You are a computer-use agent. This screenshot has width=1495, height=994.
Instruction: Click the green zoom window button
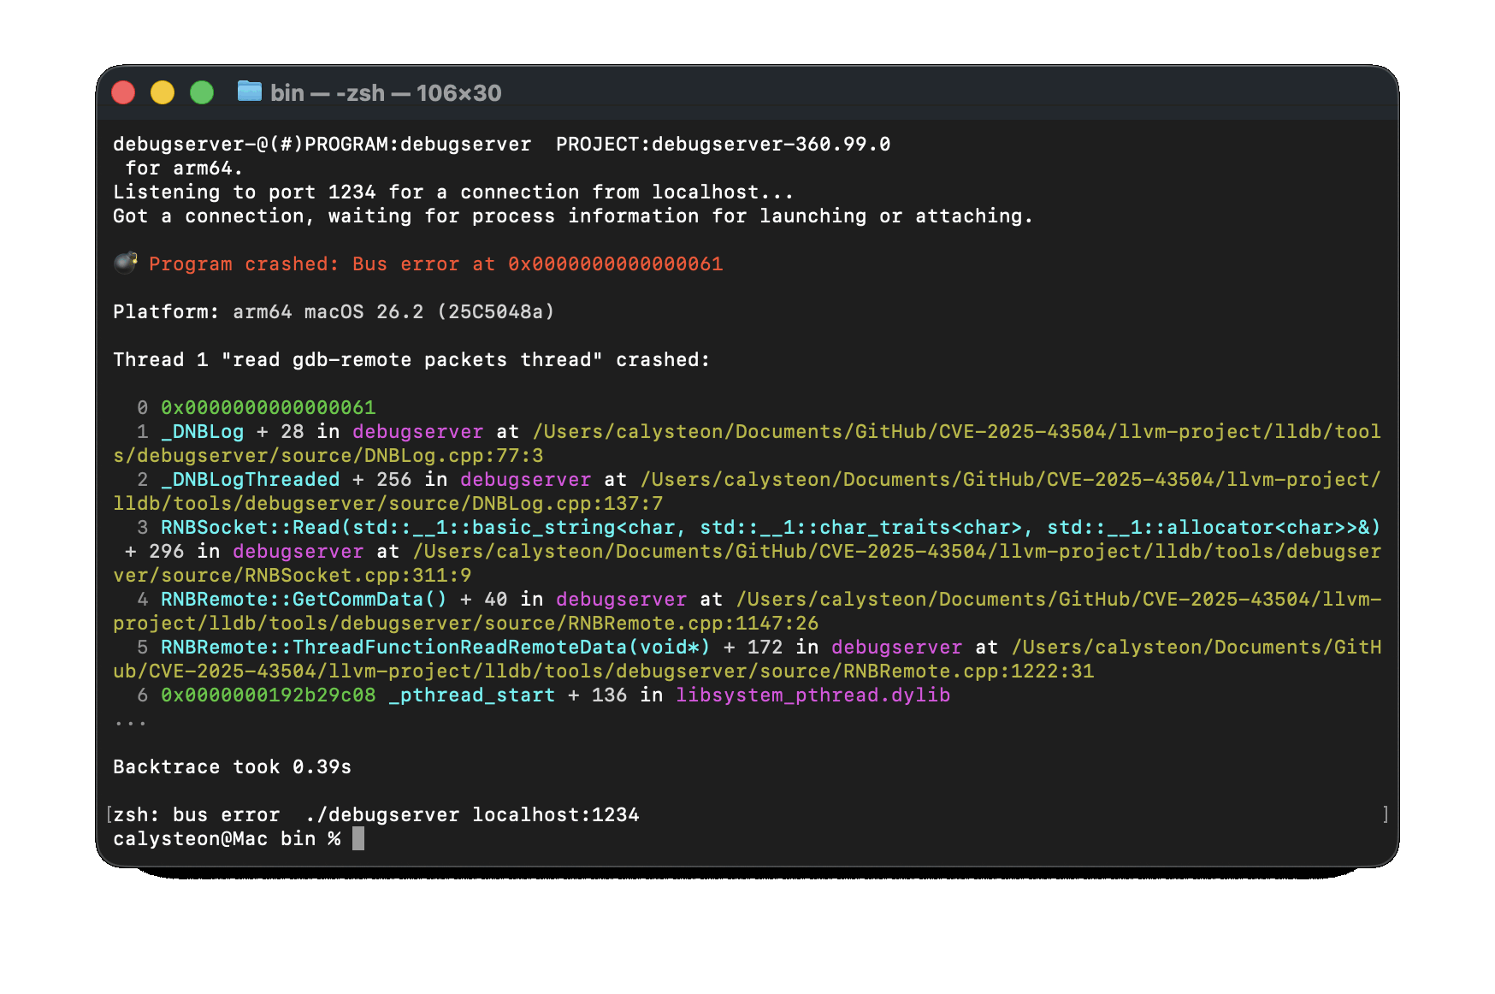pos(202,92)
